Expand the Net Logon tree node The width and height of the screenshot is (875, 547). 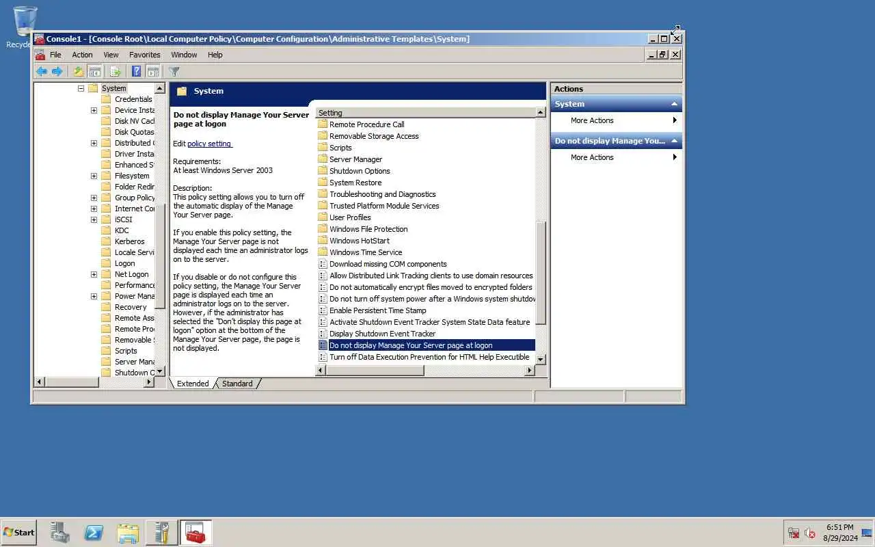pyautogui.click(x=94, y=274)
